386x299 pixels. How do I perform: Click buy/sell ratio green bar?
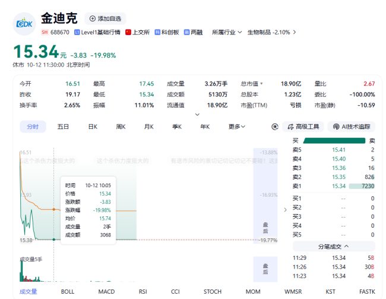(x=334, y=141)
